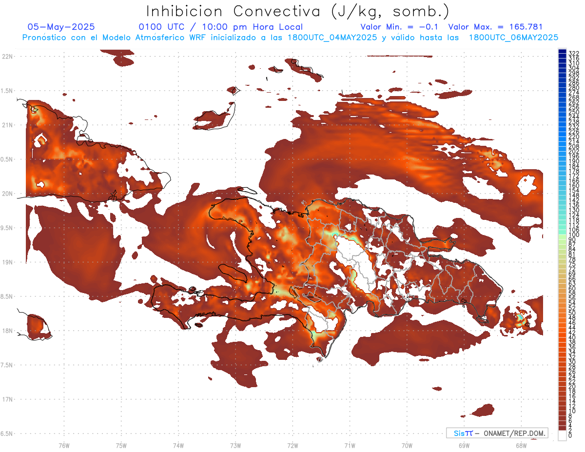Click the '76W' longitude label
This screenshot has height=452, width=585.
pos(64,445)
